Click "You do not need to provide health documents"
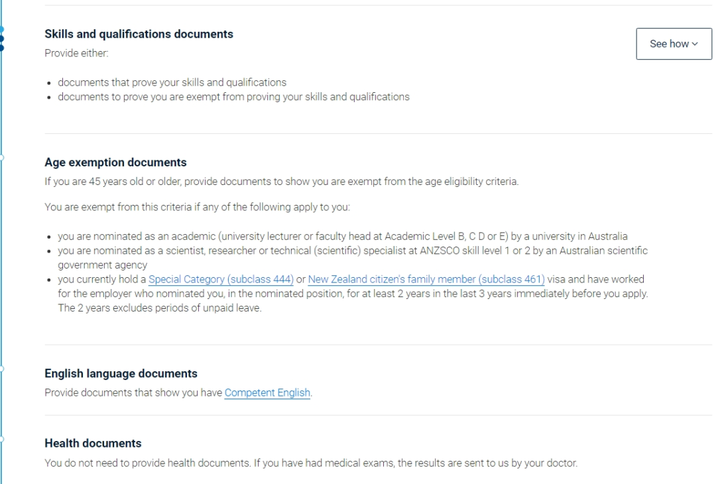Viewport: 716px width, 484px height. click(311, 463)
